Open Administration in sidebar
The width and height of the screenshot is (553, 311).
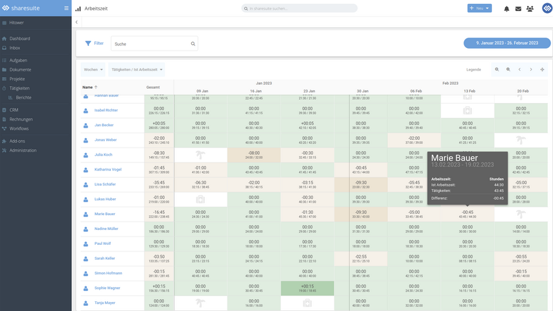[23, 150]
